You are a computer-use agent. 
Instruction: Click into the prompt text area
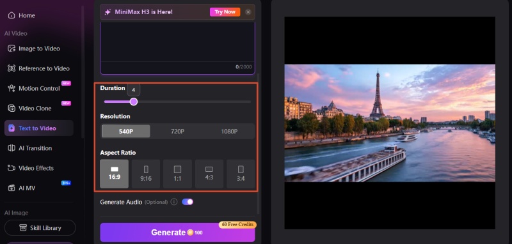click(177, 42)
